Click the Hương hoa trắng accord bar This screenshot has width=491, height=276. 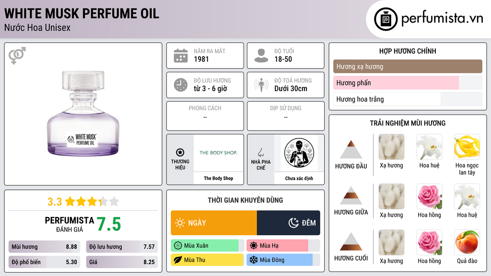(408, 99)
